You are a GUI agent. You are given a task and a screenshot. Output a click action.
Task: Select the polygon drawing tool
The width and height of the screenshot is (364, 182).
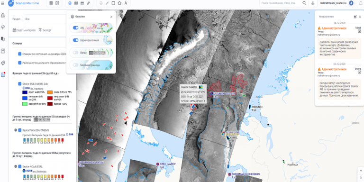pos(119,3)
